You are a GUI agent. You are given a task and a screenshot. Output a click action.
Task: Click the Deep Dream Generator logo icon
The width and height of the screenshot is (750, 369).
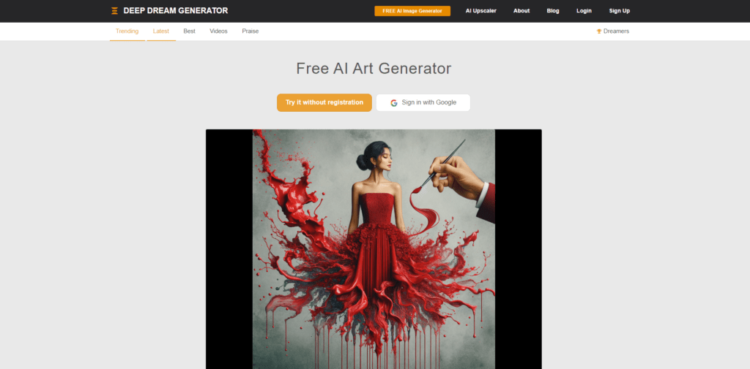tap(114, 11)
